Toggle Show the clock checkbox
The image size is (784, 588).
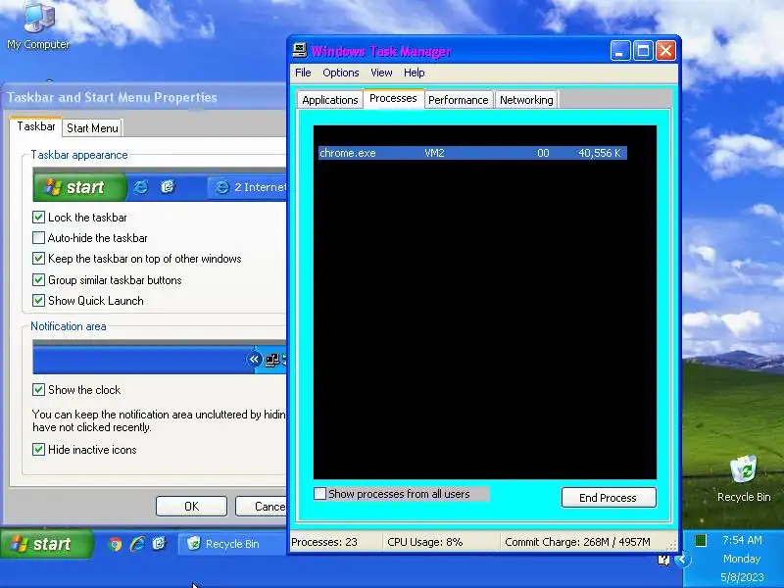(x=38, y=389)
